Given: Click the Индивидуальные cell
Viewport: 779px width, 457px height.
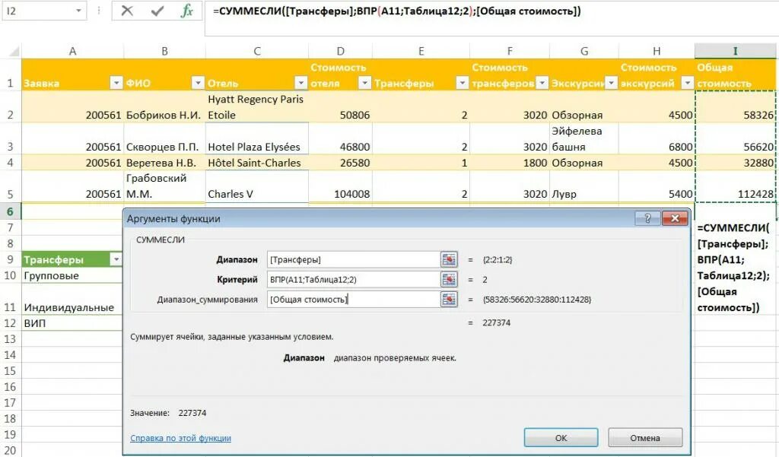Looking at the screenshot, I should [x=72, y=300].
